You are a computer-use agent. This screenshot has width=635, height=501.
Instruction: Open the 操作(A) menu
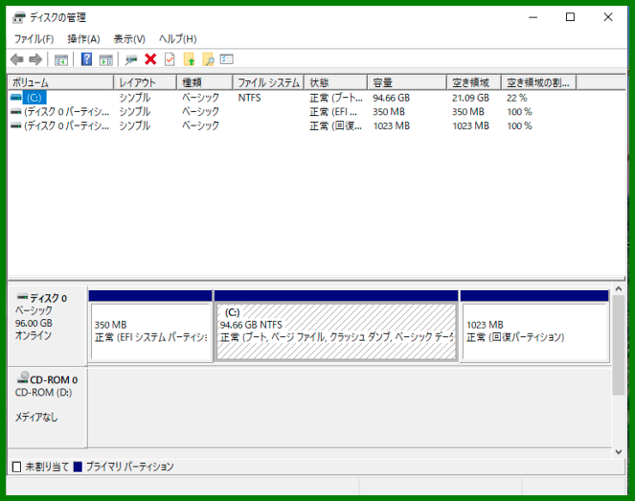pos(83,39)
